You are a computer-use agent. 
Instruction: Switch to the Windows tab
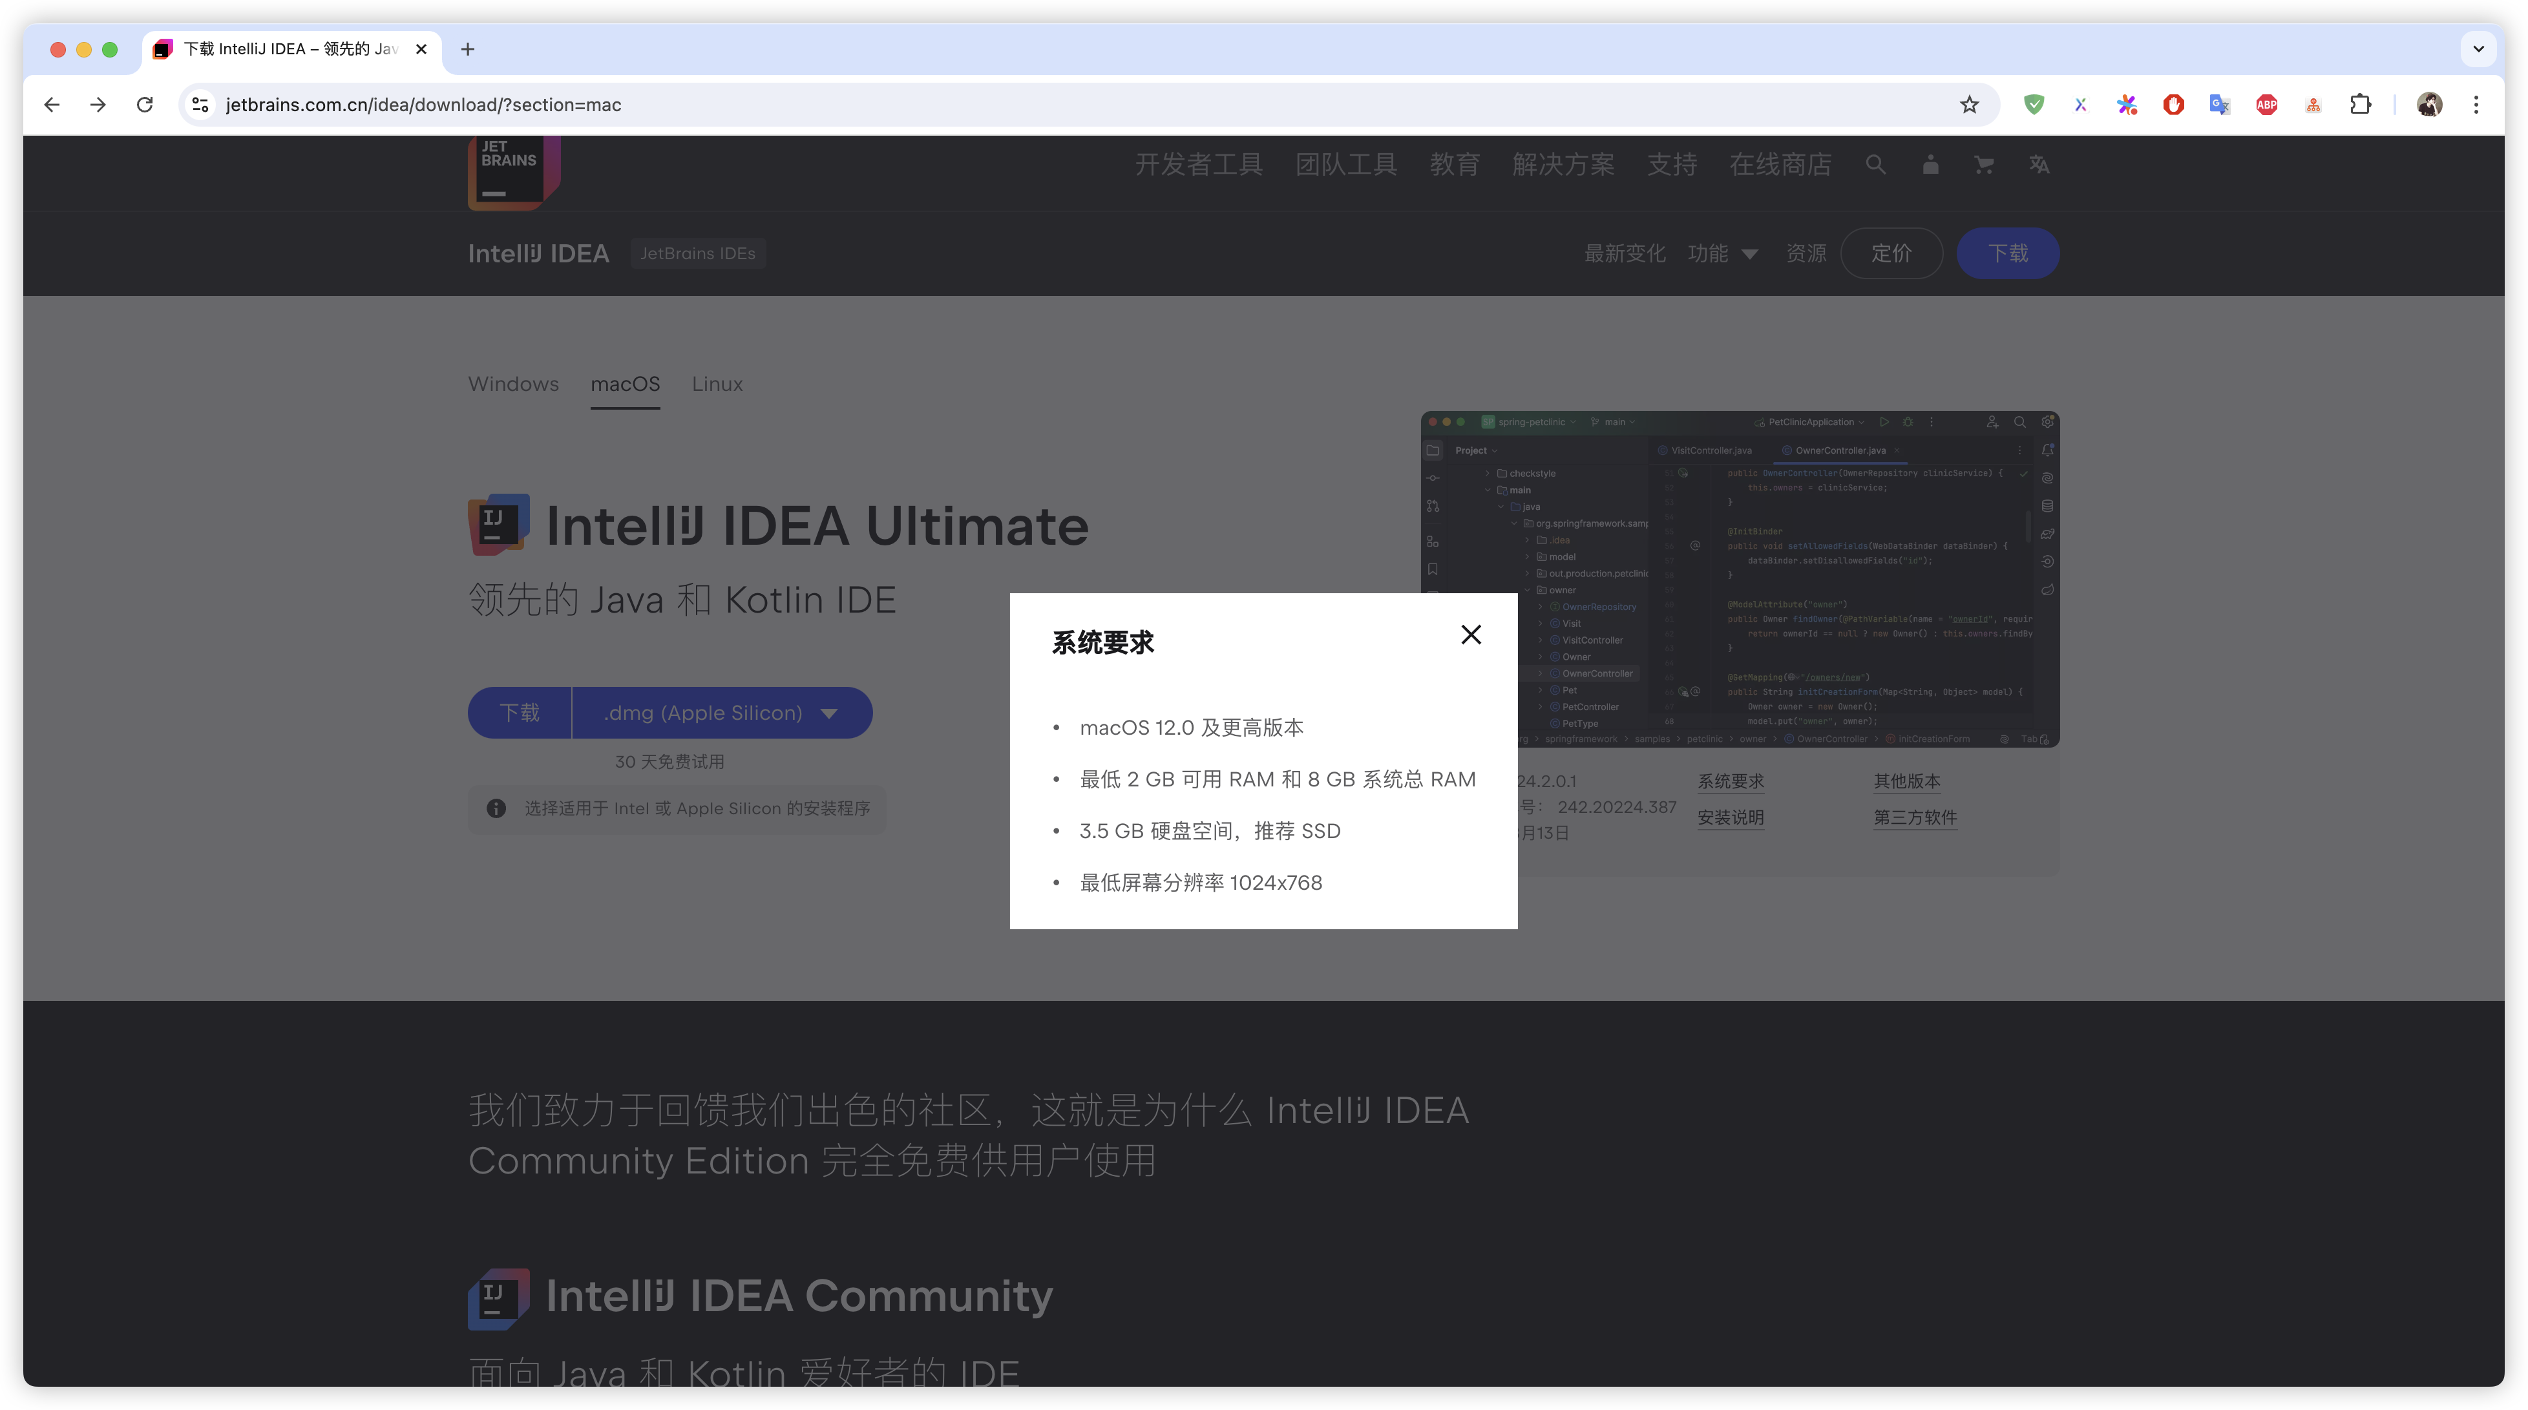coord(513,384)
